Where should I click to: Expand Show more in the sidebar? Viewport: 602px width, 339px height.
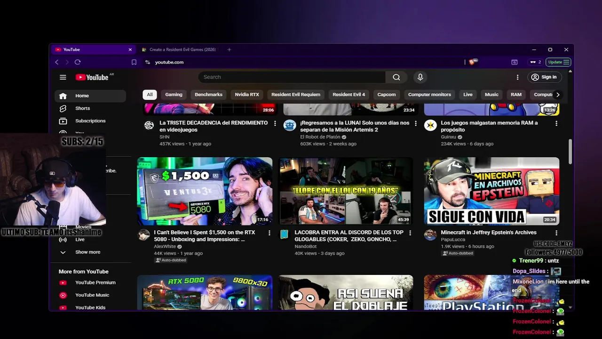(x=90, y=252)
